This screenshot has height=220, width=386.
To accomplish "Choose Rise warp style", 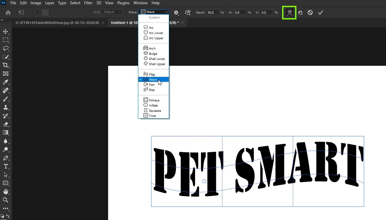I will (154, 90).
